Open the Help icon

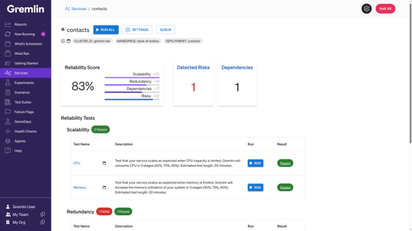tap(8, 150)
